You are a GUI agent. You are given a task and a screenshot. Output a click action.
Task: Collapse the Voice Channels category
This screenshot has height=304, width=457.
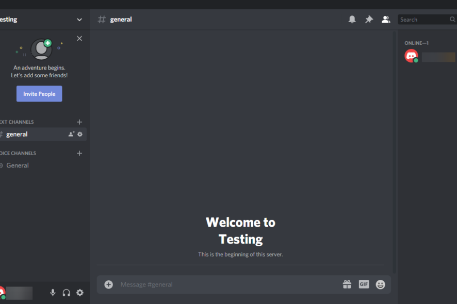click(18, 153)
